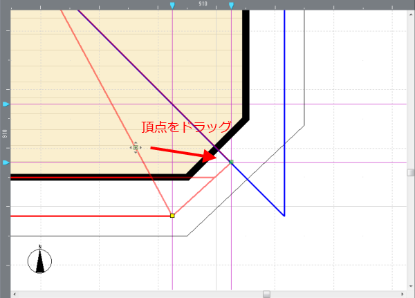The height and width of the screenshot is (298, 415).
Task: Select the yellow square vertex handle
Action: click(172, 216)
